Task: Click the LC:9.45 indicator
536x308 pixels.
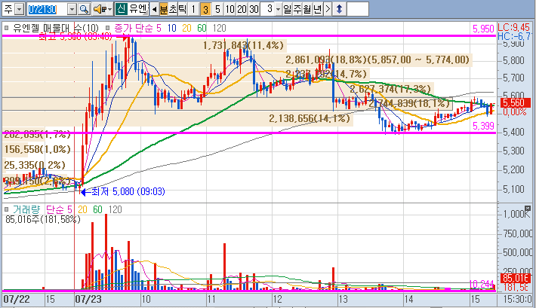Action: pyautogui.click(x=514, y=27)
